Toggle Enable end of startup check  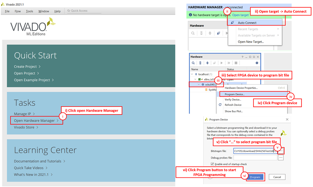pyautogui.click(x=212, y=164)
